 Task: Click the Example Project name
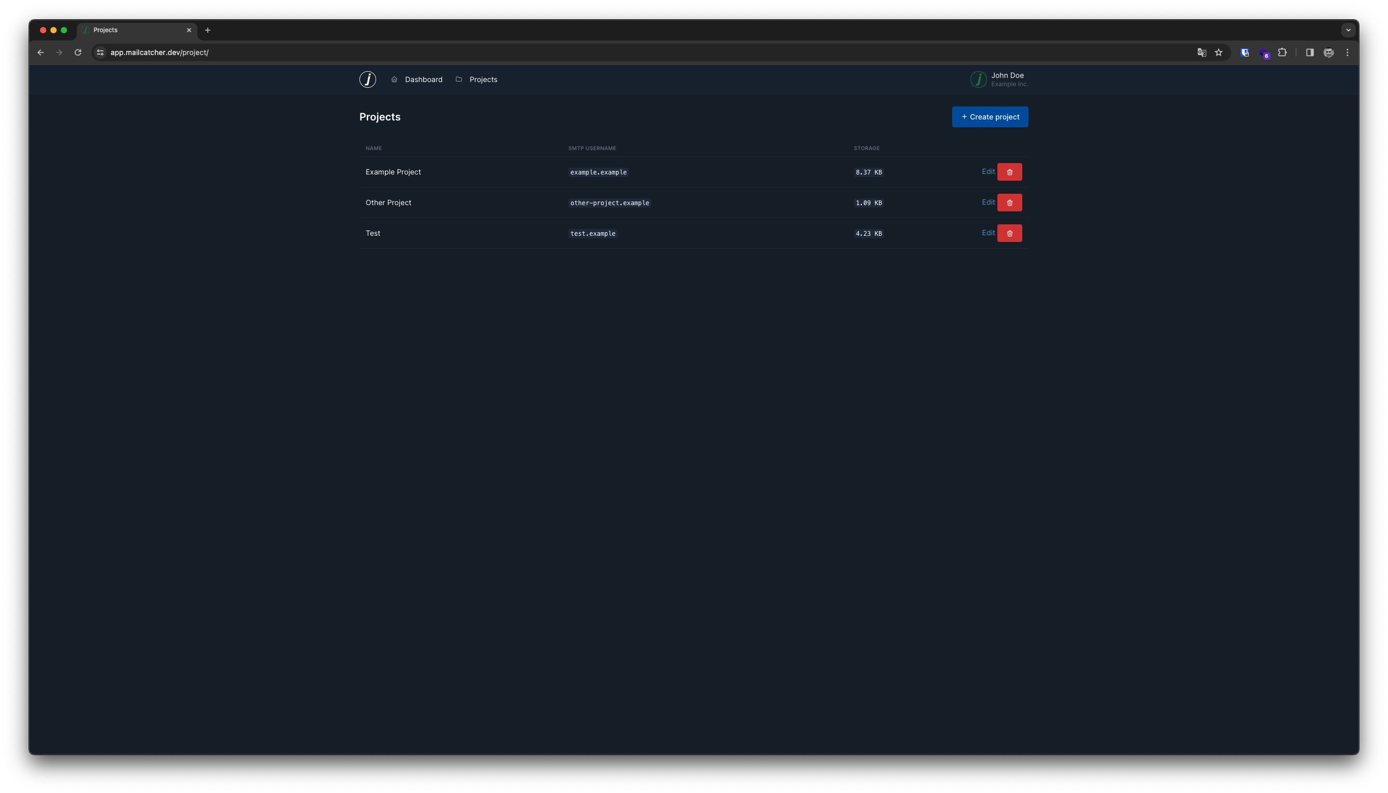point(393,172)
